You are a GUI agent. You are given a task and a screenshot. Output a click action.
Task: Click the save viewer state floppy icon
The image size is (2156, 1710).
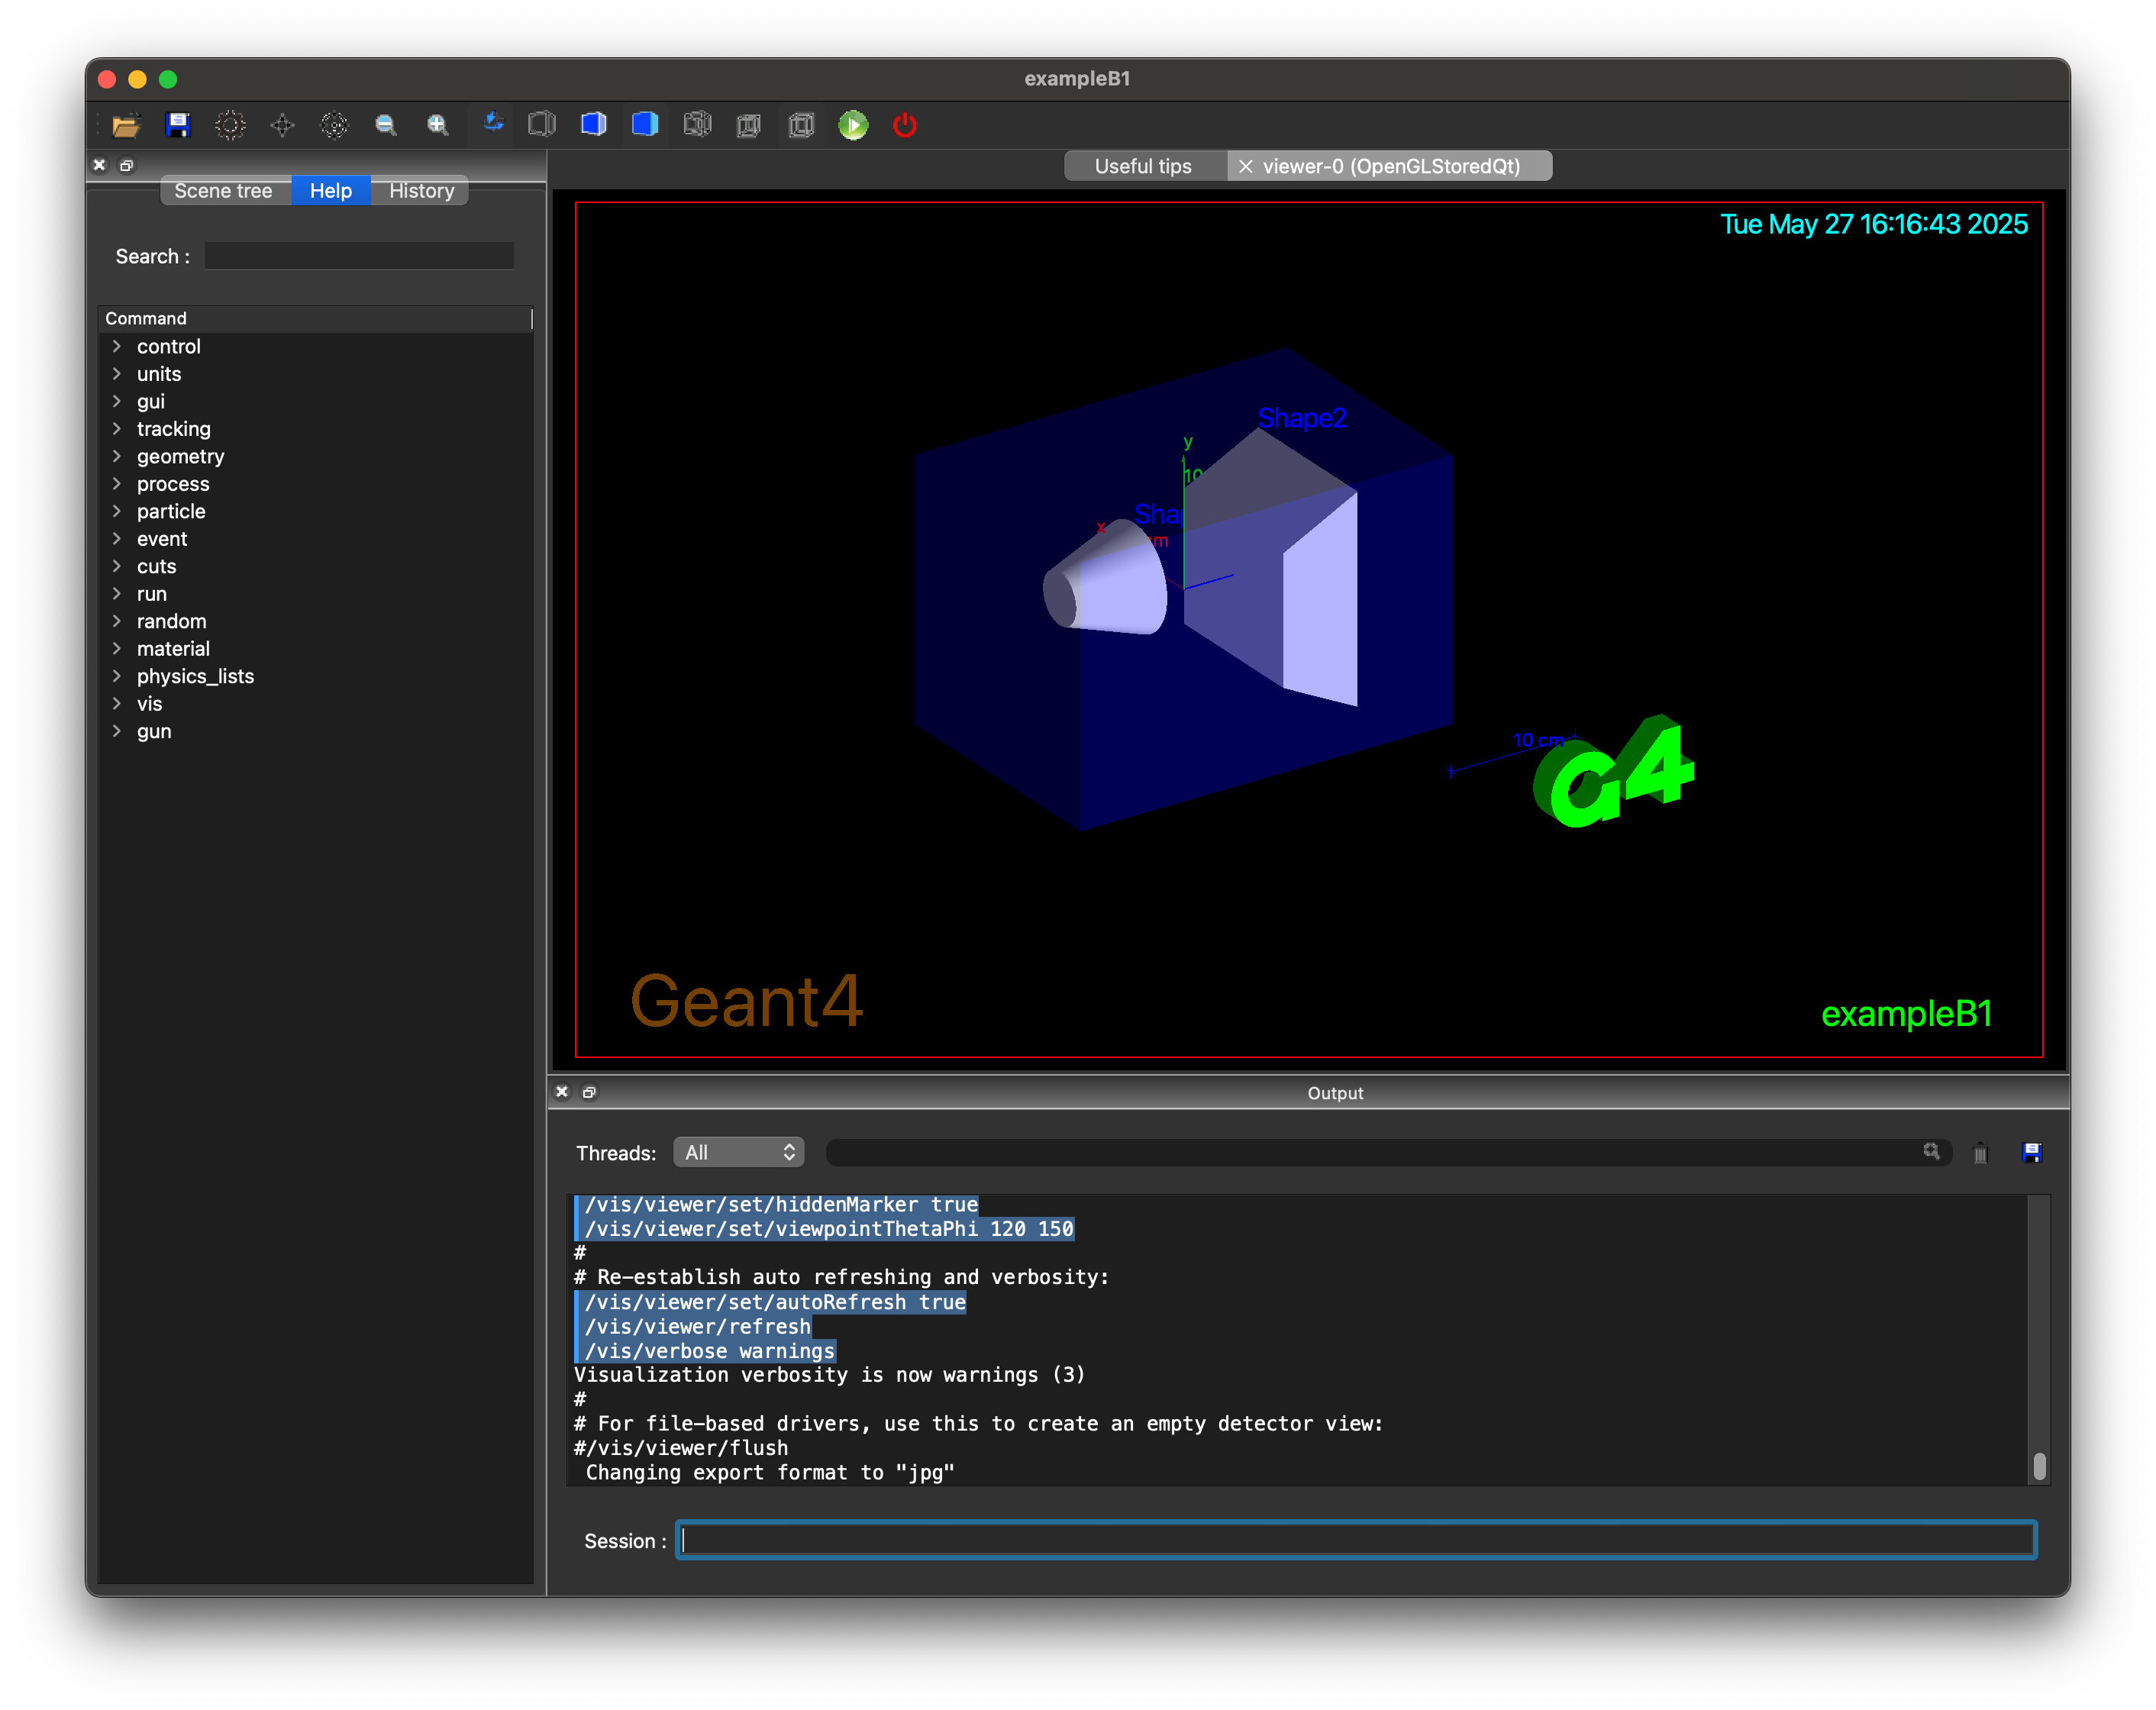[x=178, y=125]
